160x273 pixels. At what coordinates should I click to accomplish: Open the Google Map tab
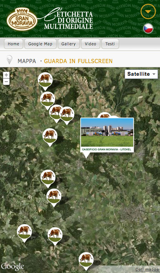click(40, 44)
